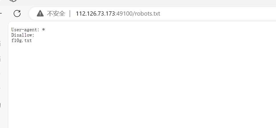
Task: Click the separator bar after 不安全
Action: [70, 14]
